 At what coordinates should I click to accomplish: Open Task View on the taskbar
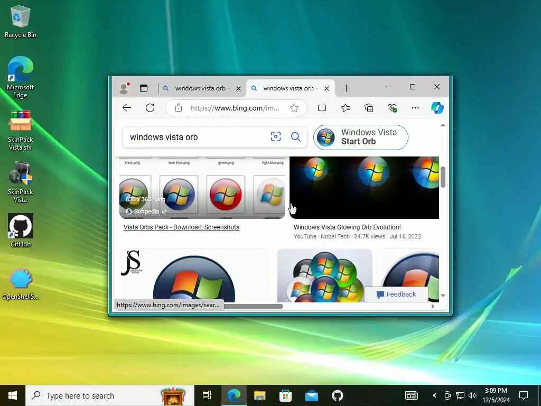[x=207, y=395]
